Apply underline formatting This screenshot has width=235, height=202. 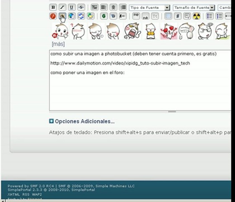coord(72,7)
